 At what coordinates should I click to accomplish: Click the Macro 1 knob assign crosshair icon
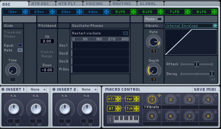(x=159, y=96)
